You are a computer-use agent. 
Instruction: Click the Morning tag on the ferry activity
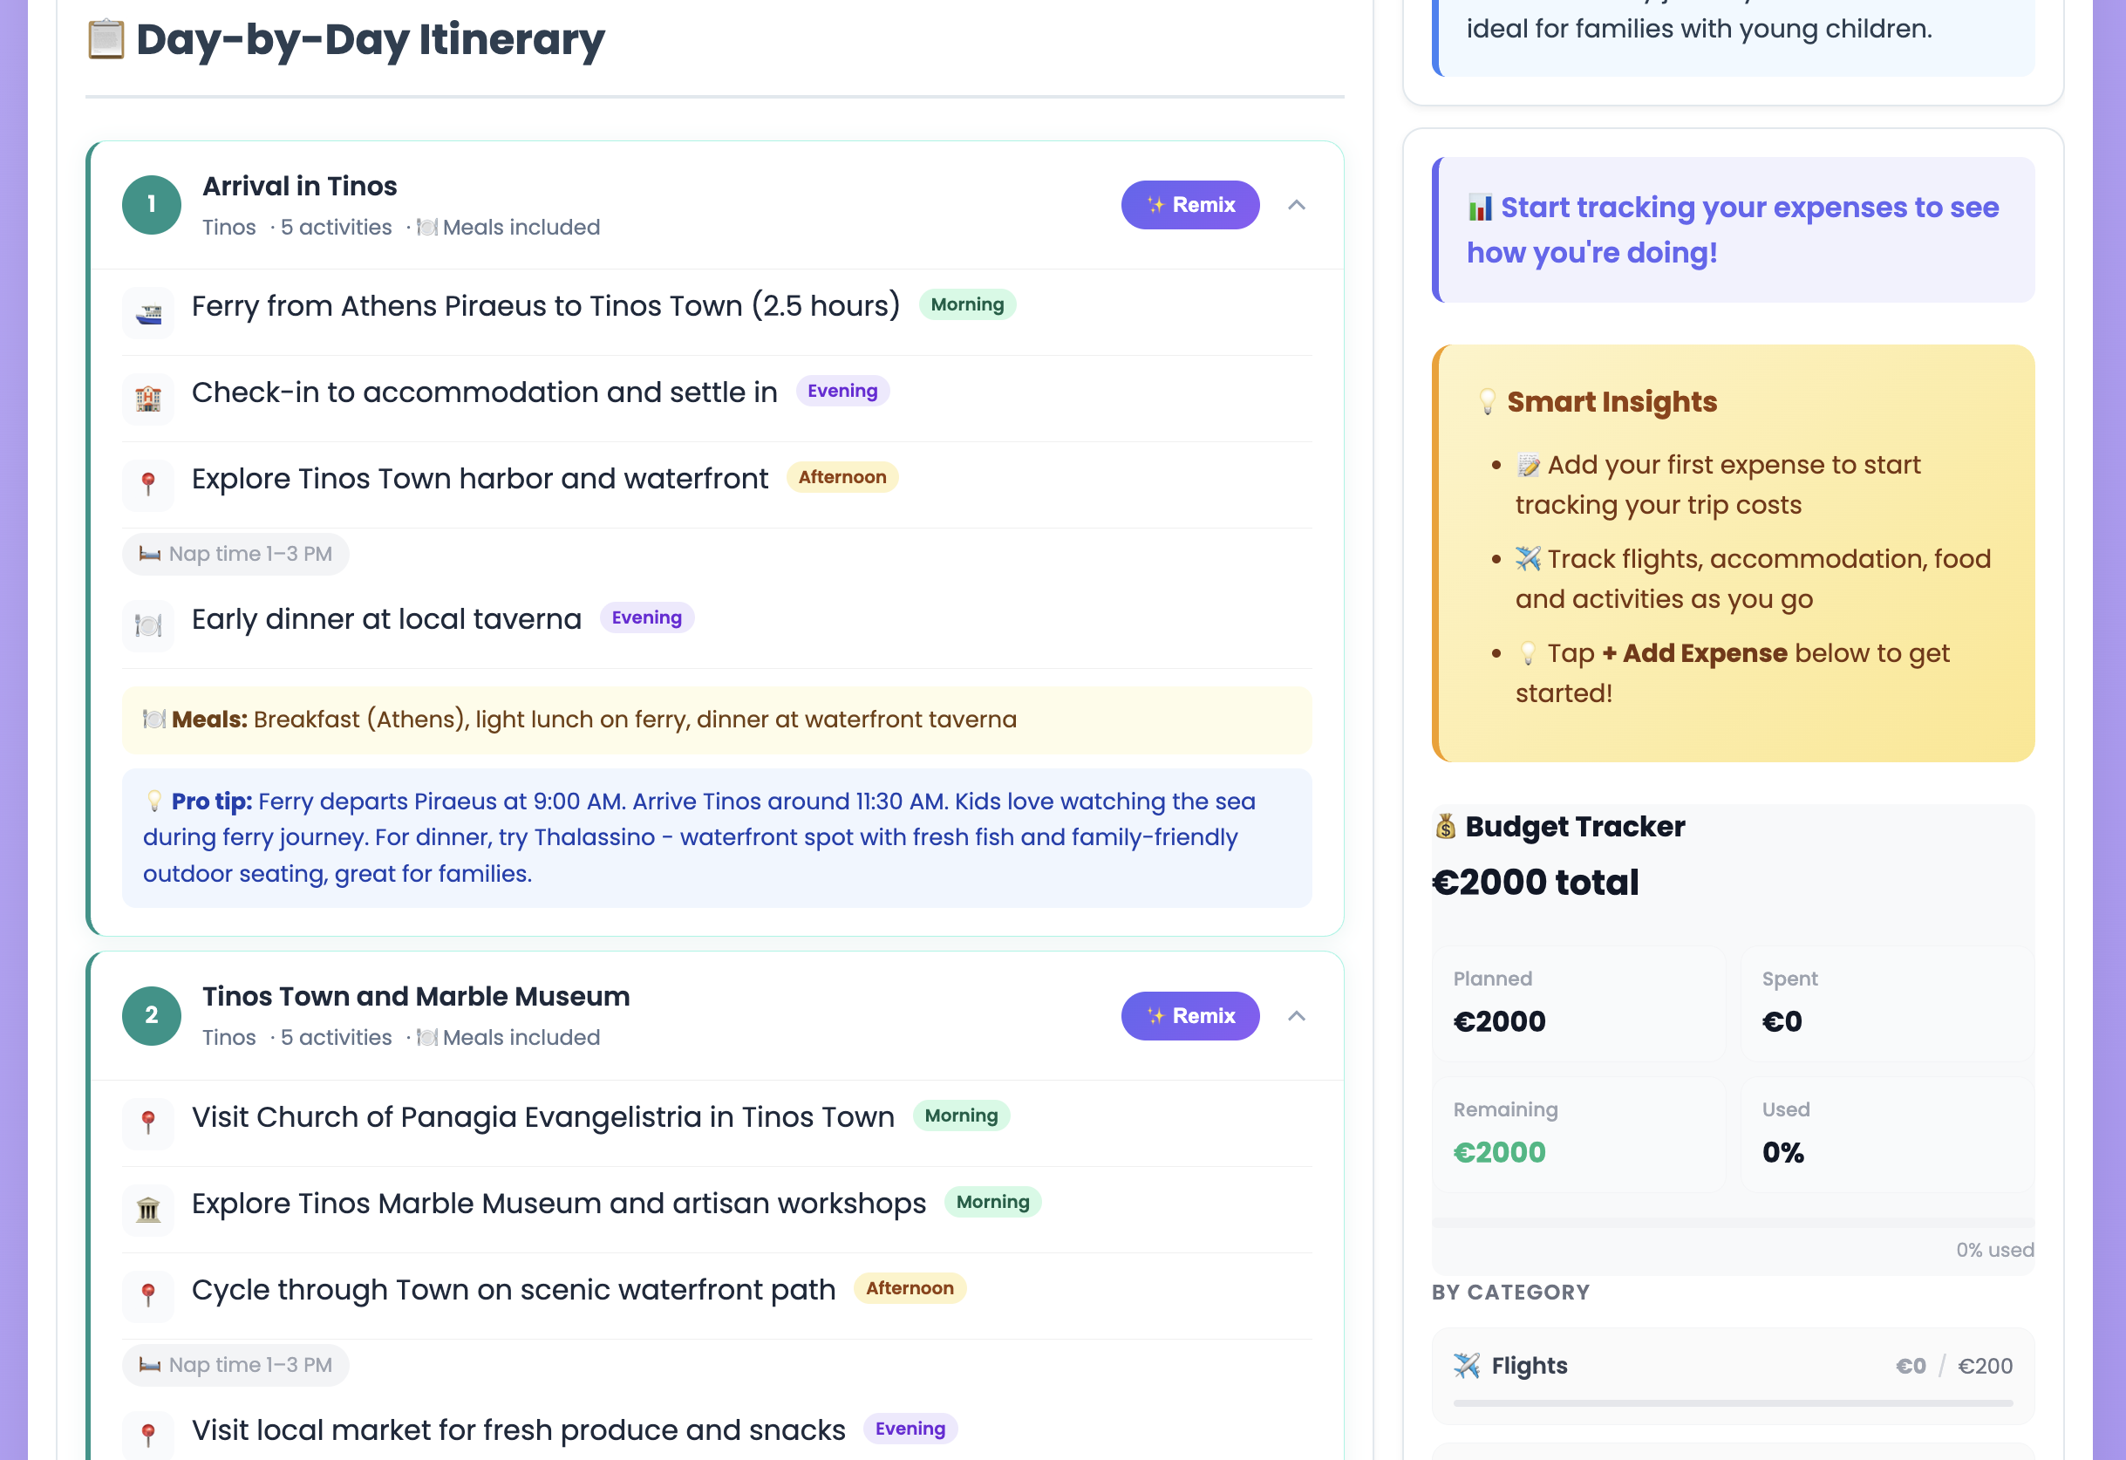(x=967, y=304)
